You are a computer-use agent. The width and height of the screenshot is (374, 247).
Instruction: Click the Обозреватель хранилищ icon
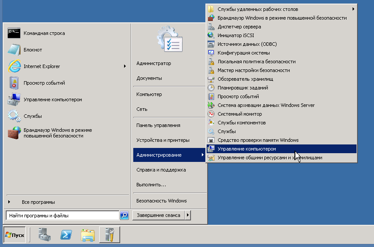point(211,79)
